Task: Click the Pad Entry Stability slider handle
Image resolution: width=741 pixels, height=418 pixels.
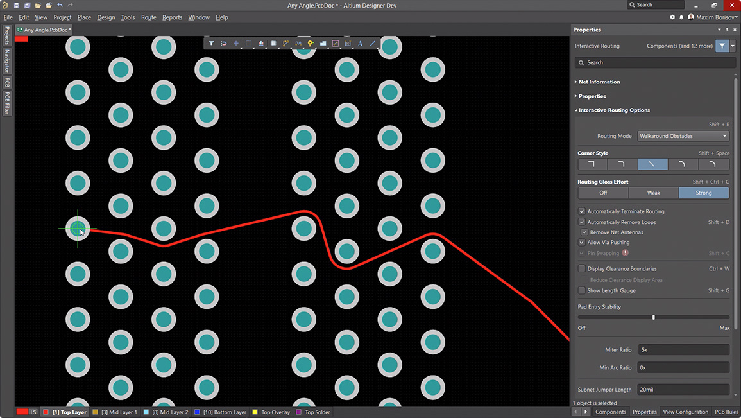Action: pyautogui.click(x=653, y=317)
